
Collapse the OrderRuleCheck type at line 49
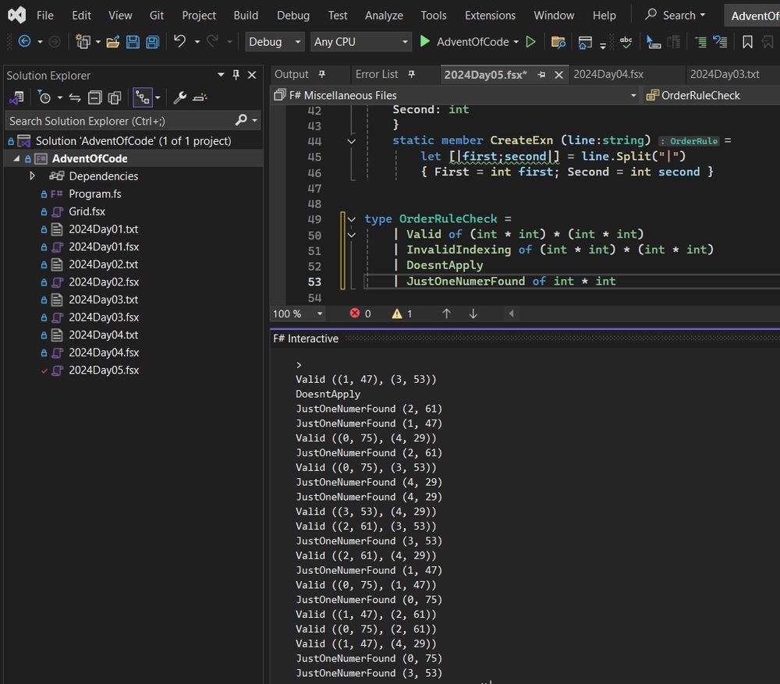(x=351, y=219)
